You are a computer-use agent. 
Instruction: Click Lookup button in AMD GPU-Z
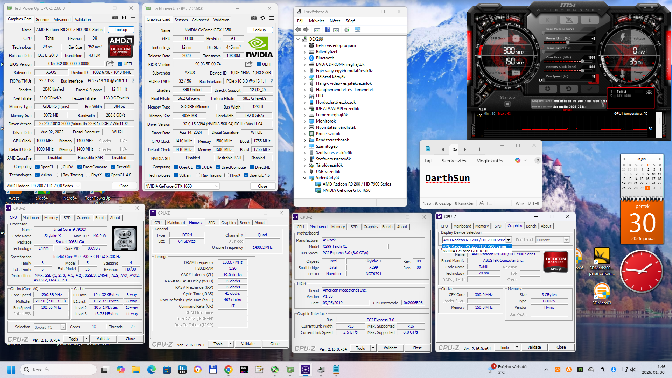pos(121,30)
